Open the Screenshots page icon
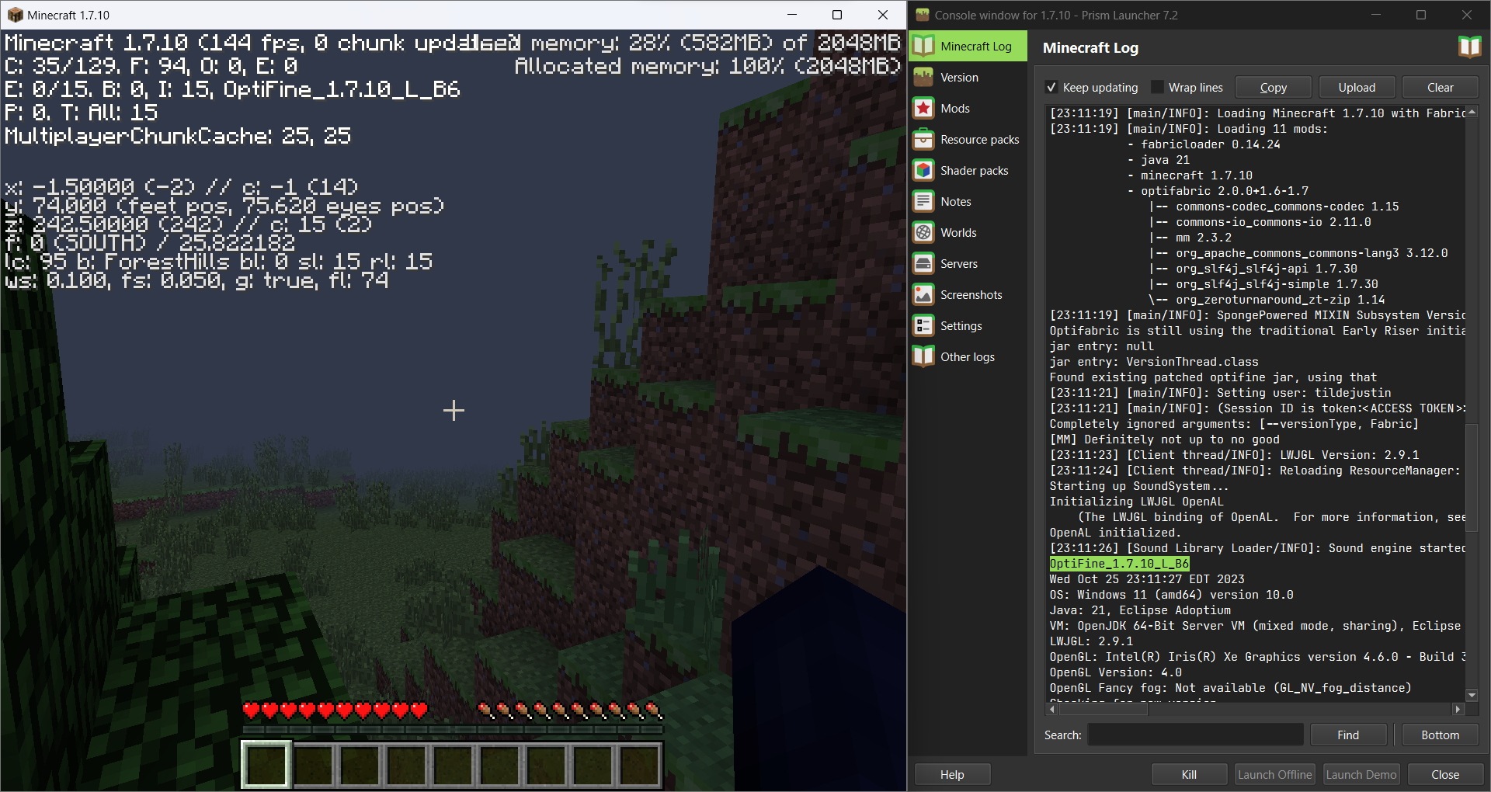The width and height of the screenshot is (1491, 792). [x=923, y=295]
